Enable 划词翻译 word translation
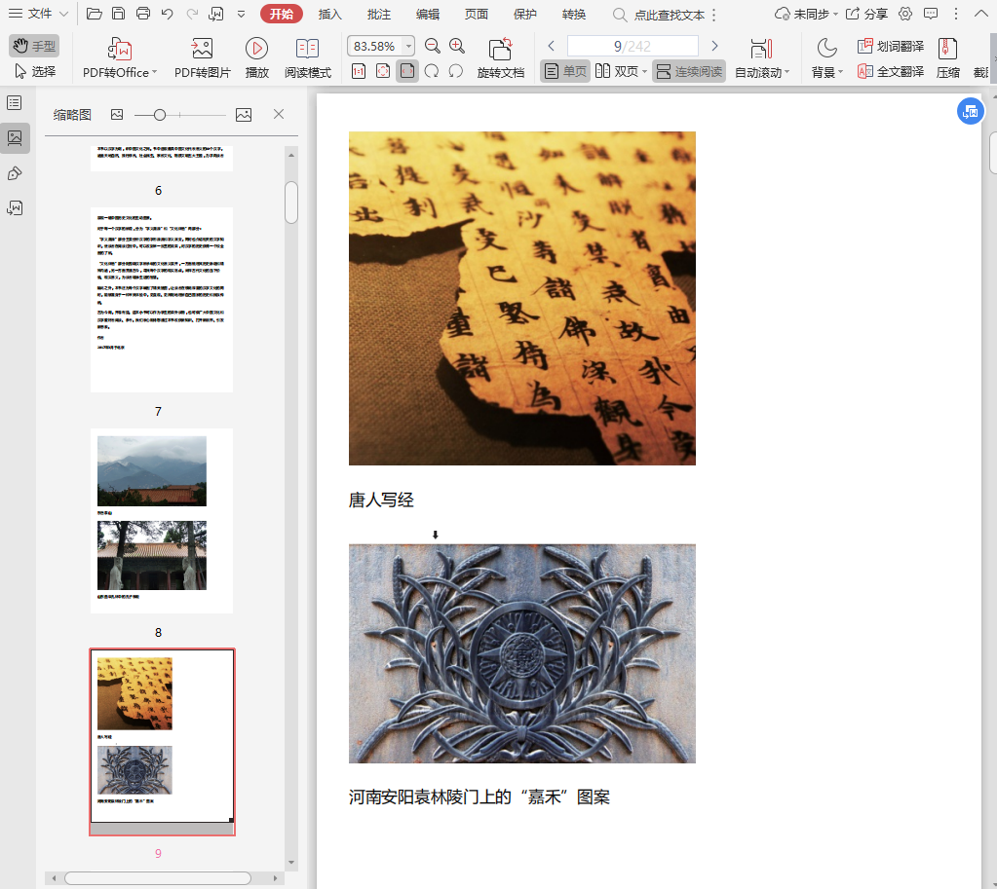The width and height of the screenshot is (997, 889). [890, 46]
